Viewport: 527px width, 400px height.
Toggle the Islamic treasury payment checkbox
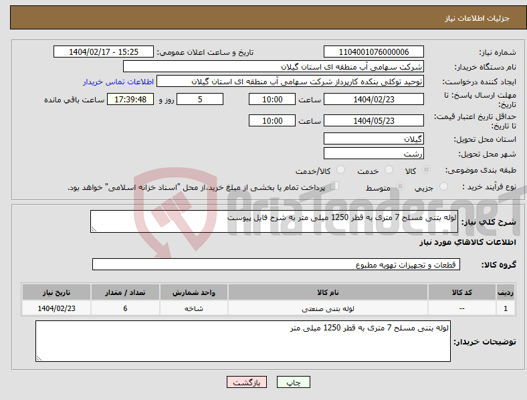coord(335,186)
